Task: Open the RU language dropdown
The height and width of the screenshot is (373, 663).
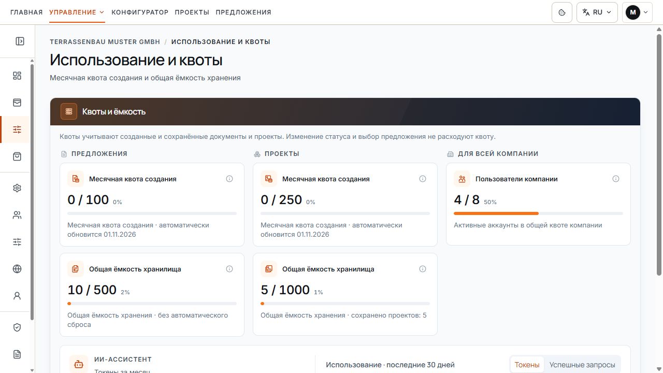Action: pyautogui.click(x=597, y=12)
